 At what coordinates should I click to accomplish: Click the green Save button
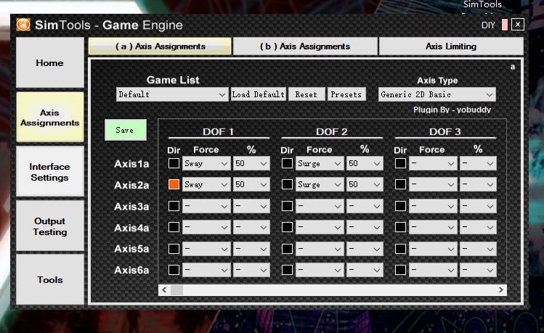125,130
